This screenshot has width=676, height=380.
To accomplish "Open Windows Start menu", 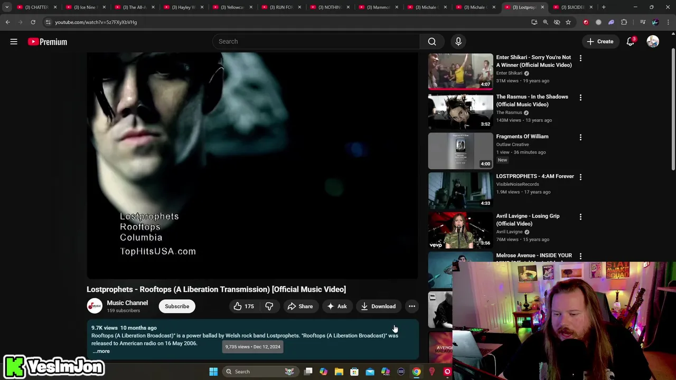I will click(x=213, y=372).
